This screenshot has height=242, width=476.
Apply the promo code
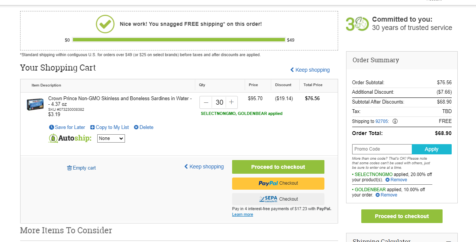click(x=432, y=149)
